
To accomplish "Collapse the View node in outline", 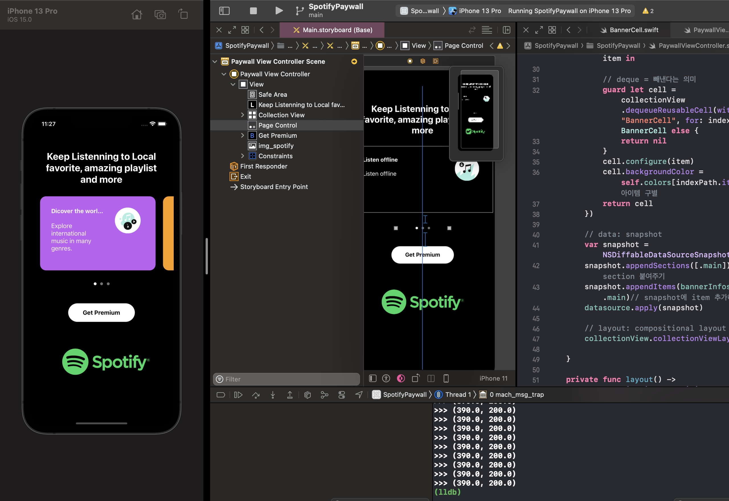I will [233, 85].
